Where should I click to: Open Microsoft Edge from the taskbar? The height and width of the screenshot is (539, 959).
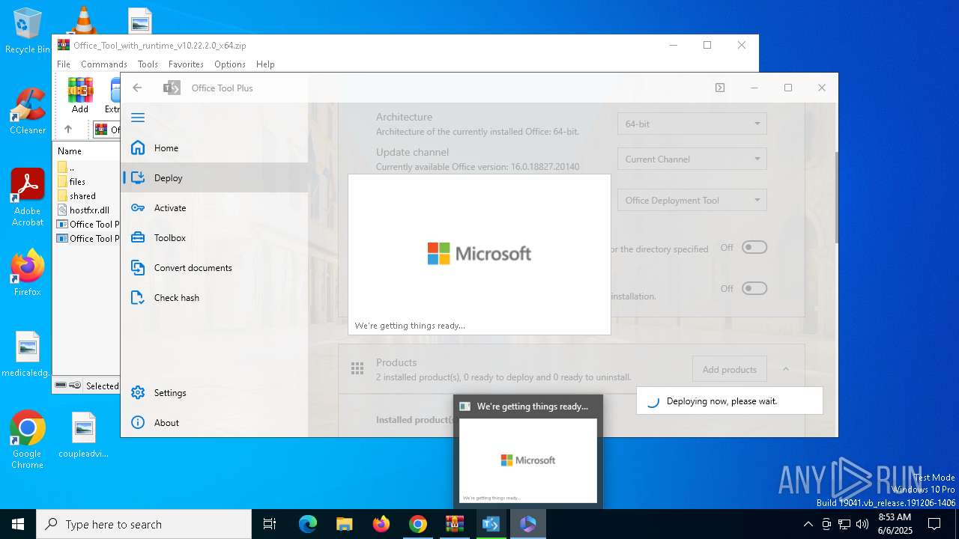coord(308,524)
